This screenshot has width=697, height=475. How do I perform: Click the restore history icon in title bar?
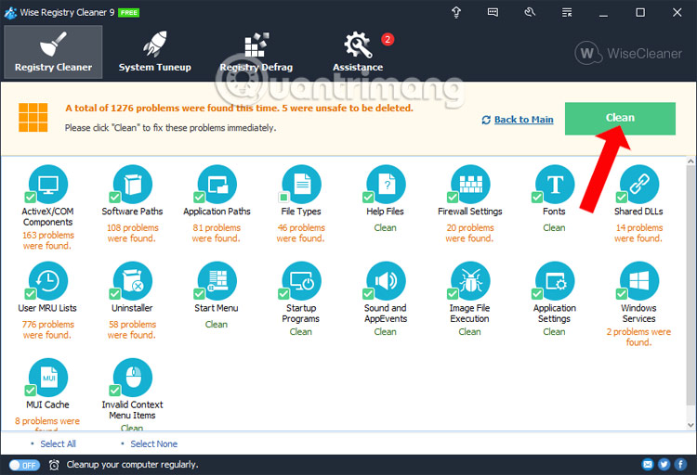[530, 12]
